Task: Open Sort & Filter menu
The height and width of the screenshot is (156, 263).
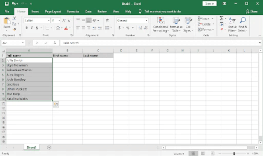Action: tap(232, 24)
